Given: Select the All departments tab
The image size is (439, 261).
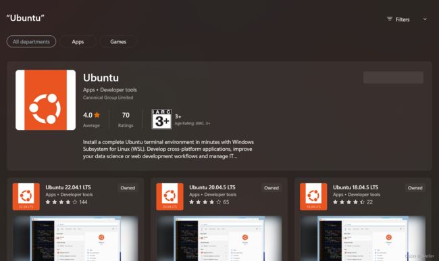Looking at the screenshot, I should pyautogui.click(x=31, y=41).
